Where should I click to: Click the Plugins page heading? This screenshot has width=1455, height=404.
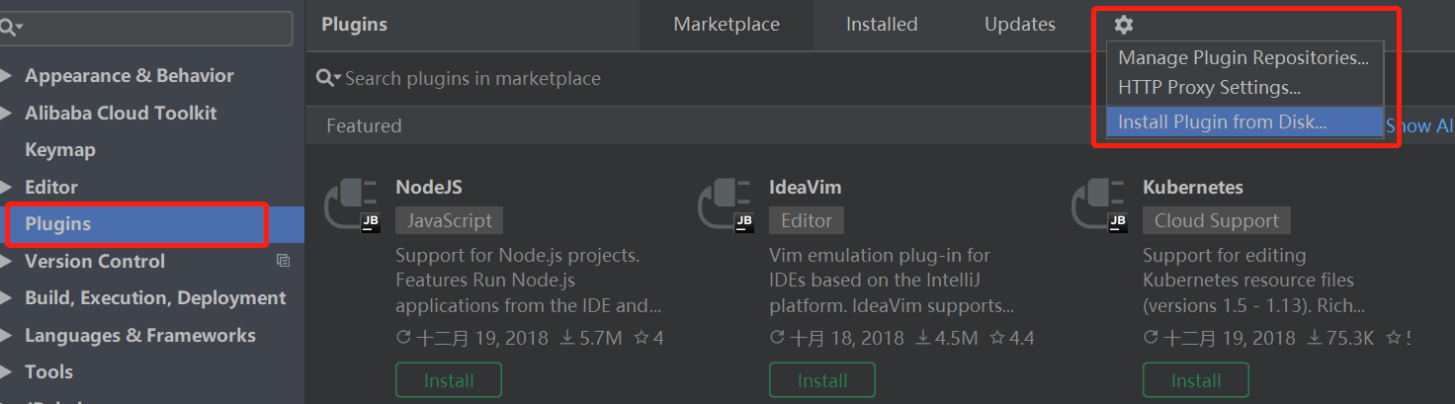(355, 25)
